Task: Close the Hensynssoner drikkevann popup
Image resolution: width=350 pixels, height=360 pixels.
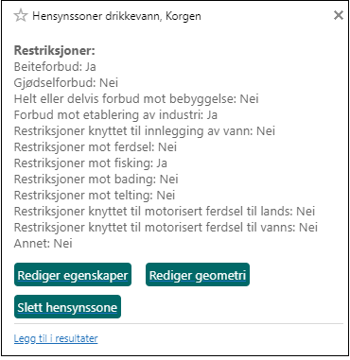Action: tap(339, 15)
